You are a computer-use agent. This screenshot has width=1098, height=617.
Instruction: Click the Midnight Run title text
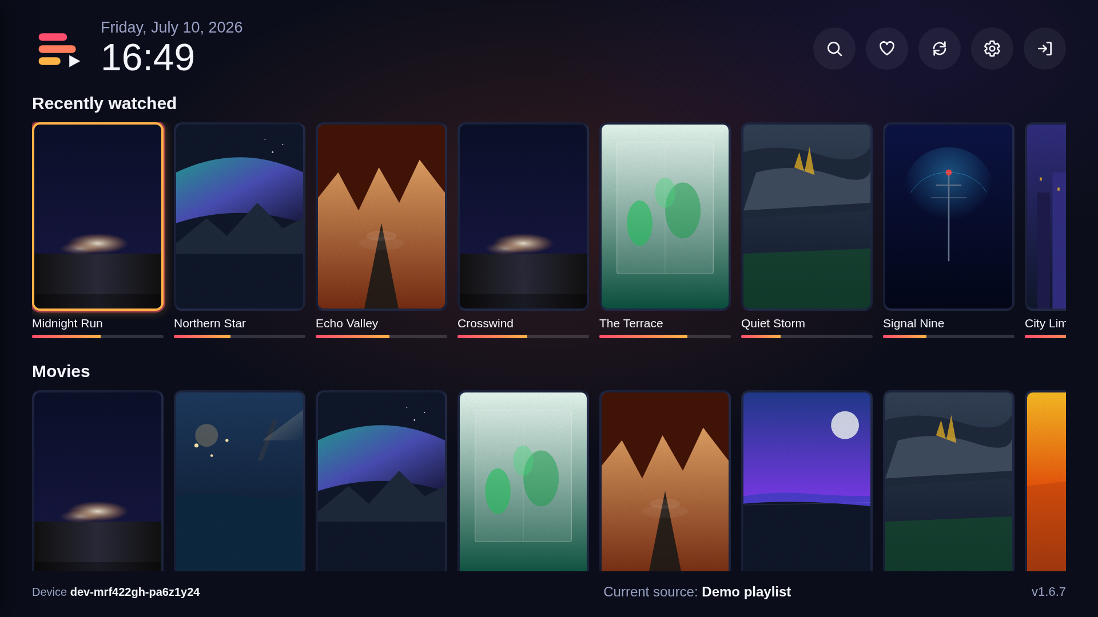67,323
